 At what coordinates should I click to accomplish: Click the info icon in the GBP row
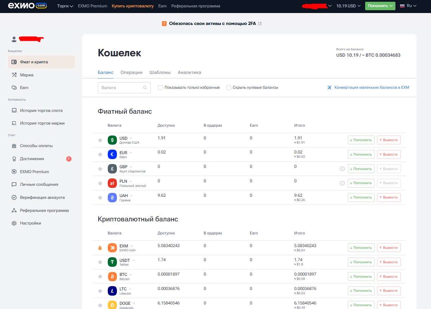click(x=342, y=169)
